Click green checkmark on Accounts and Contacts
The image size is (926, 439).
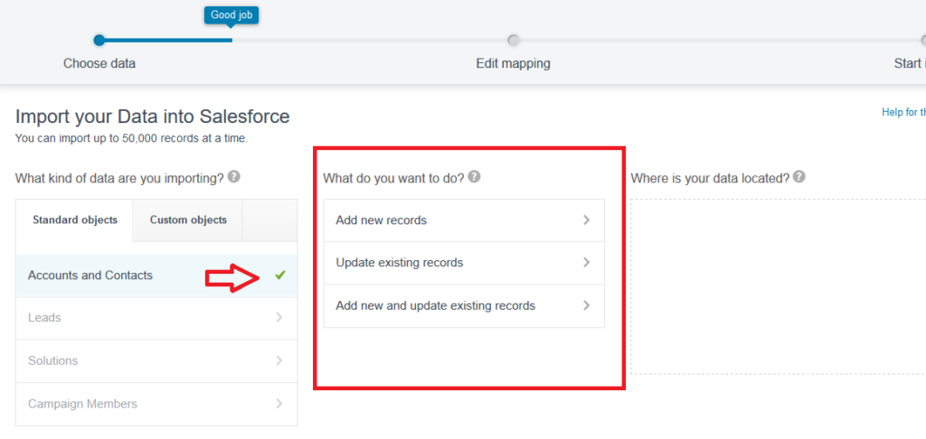[280, 275]
